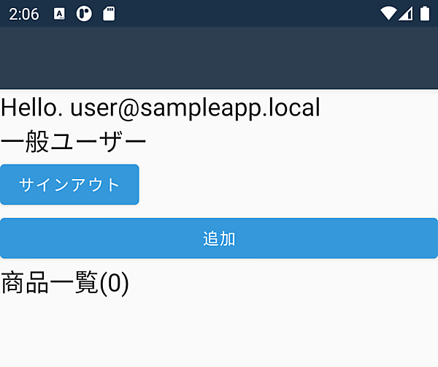Tap the empty area below 商品一覧
The height and width of the screenshot is (367, 438).
pos(219,333)
